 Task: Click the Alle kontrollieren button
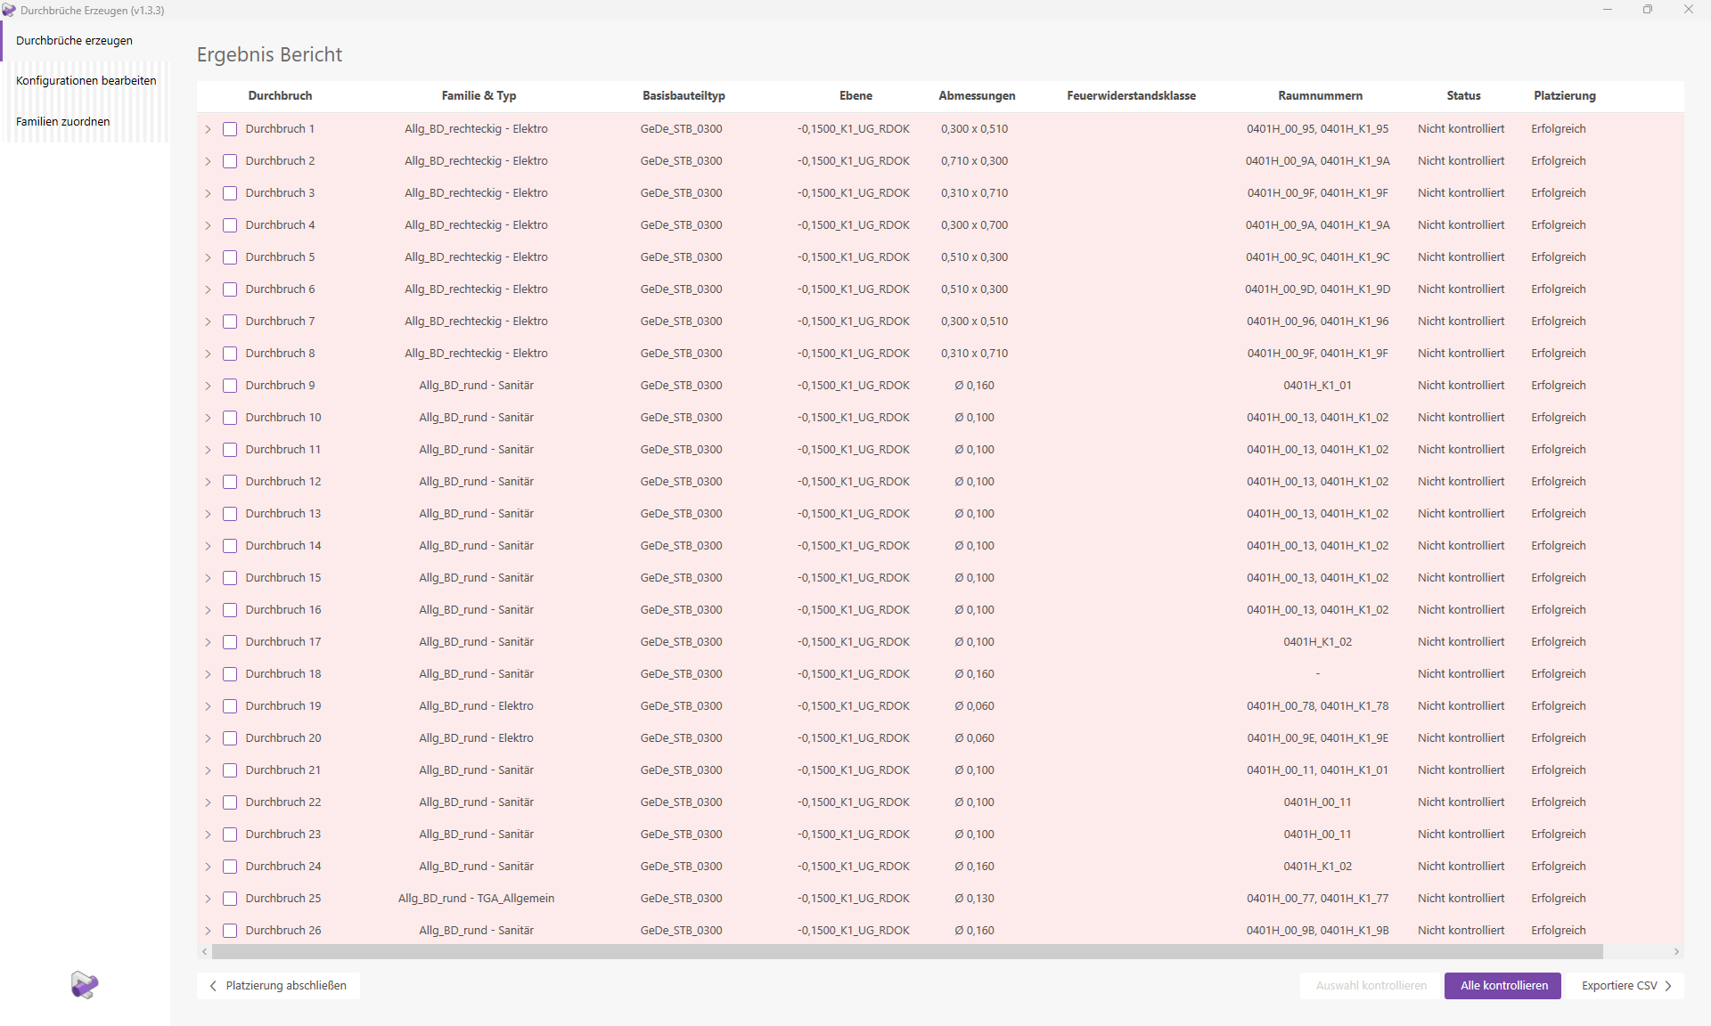click(1502, 986)
